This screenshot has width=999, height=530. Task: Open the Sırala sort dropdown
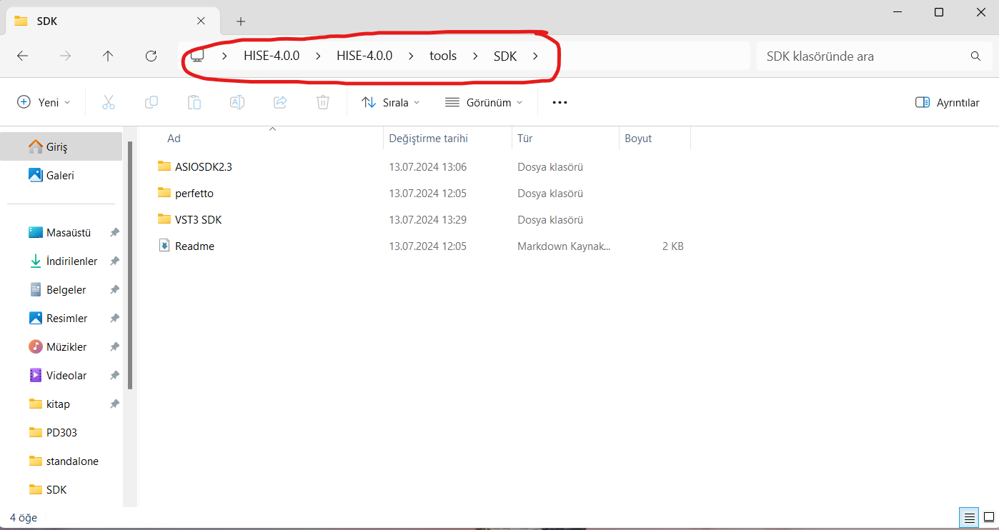pos(391,102)
